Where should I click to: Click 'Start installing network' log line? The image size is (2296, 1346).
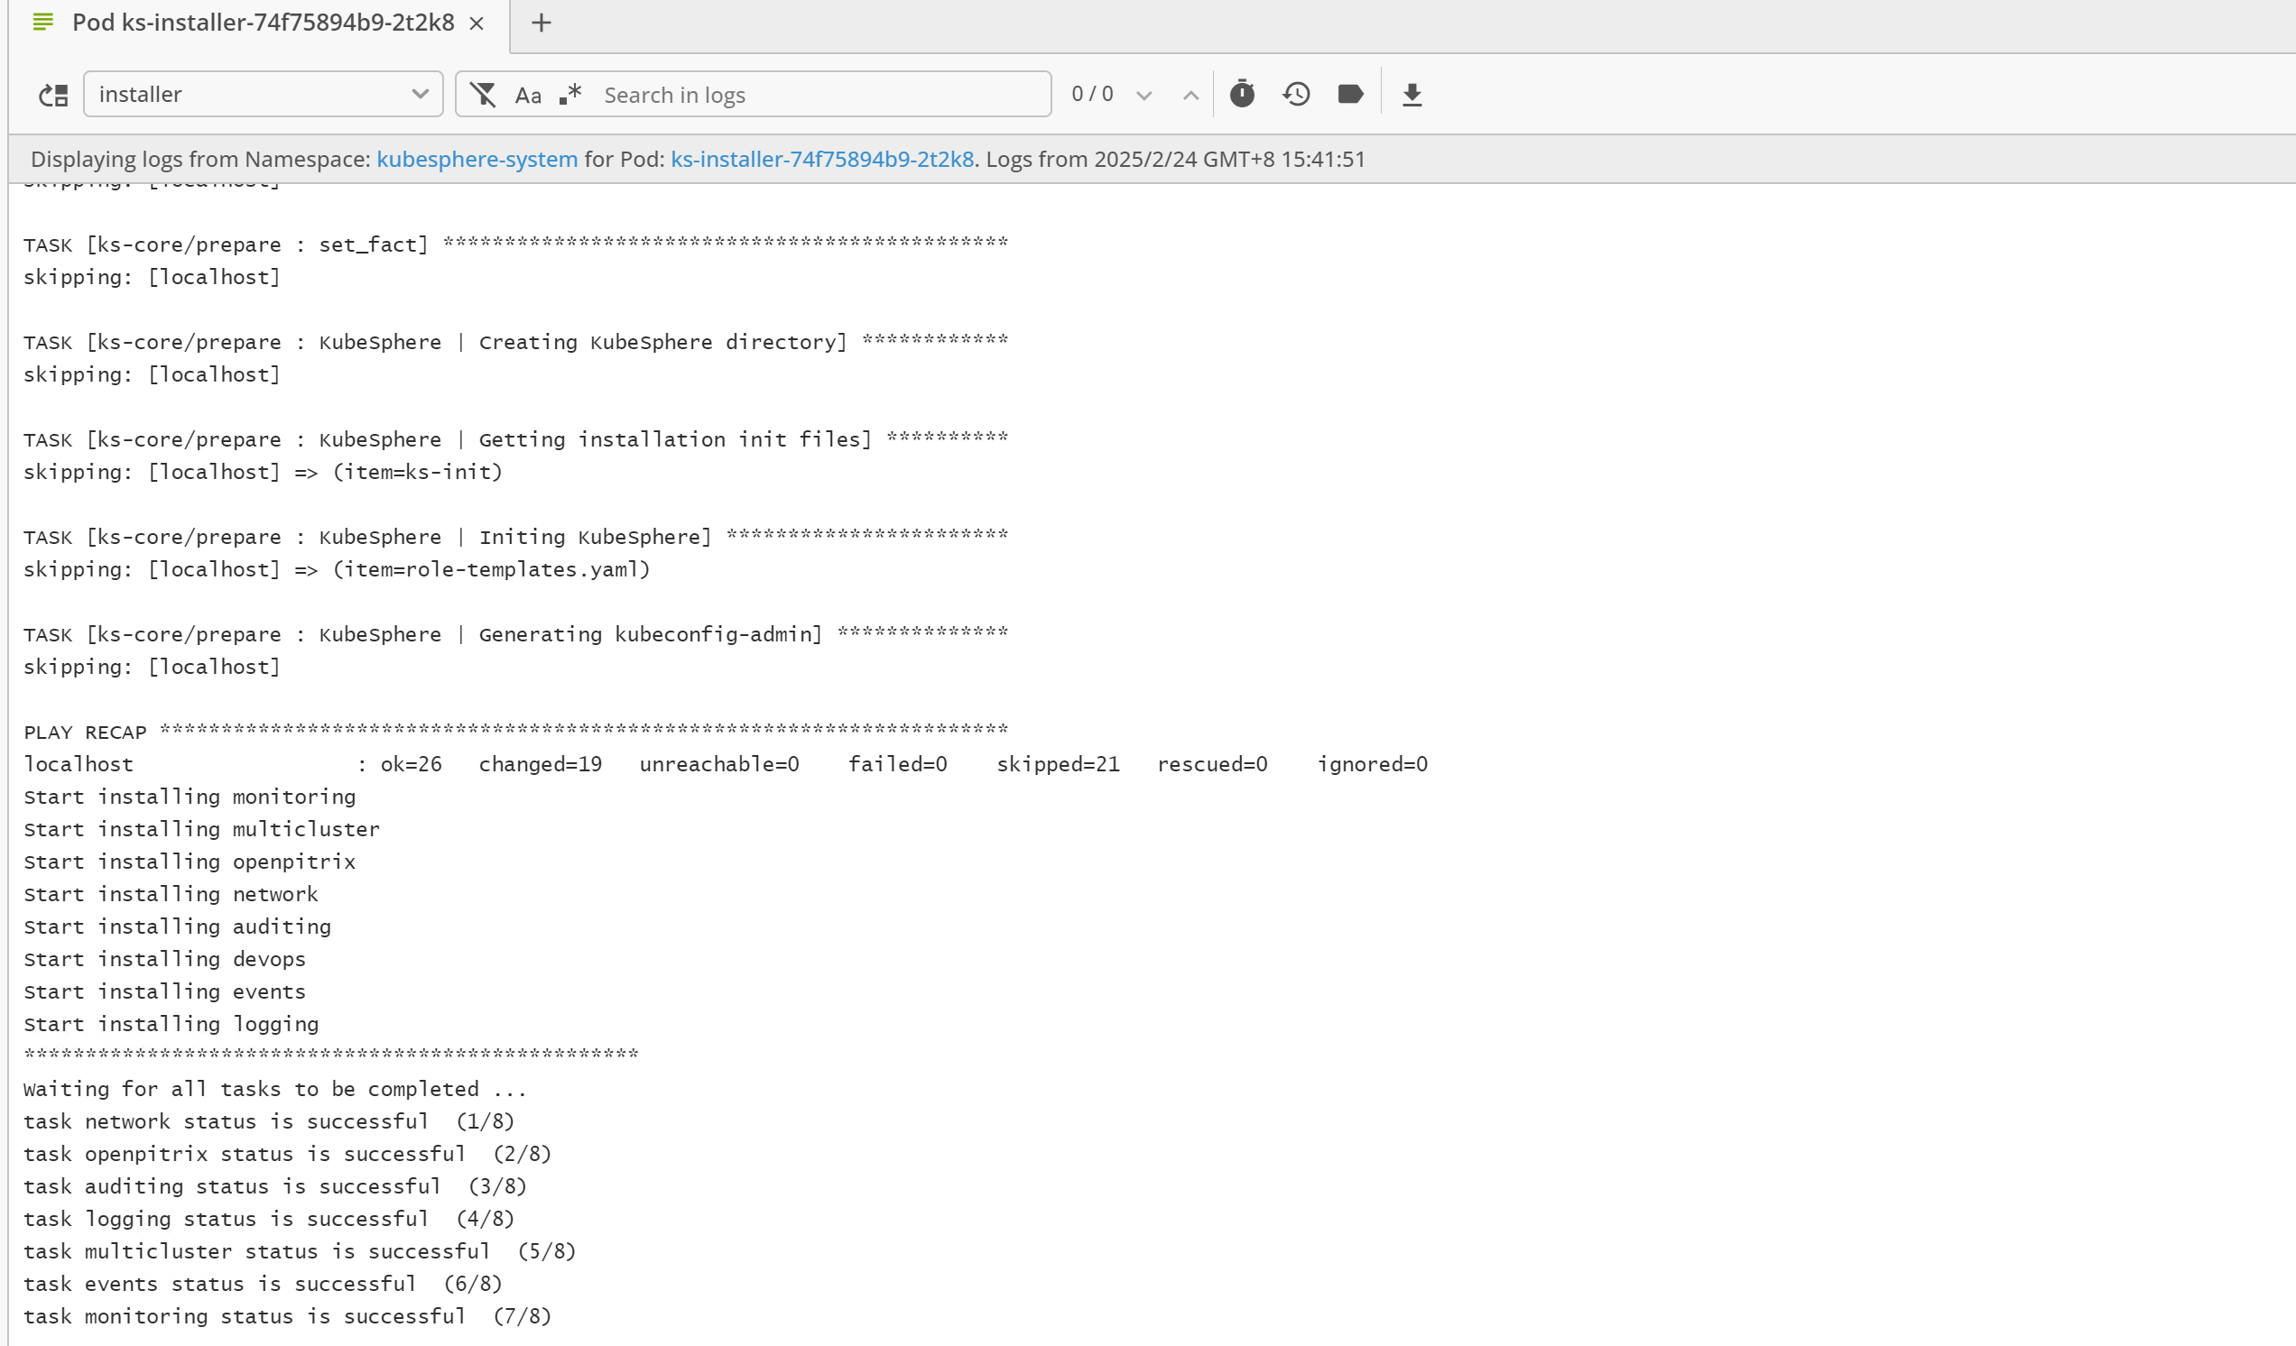point(171,894)
